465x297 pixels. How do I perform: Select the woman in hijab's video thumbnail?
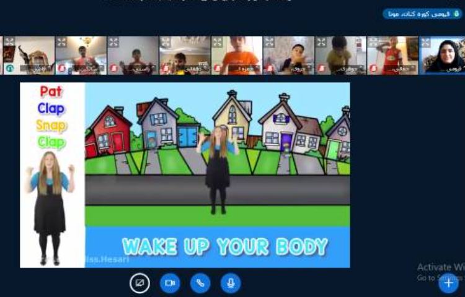tap(443, 54)
